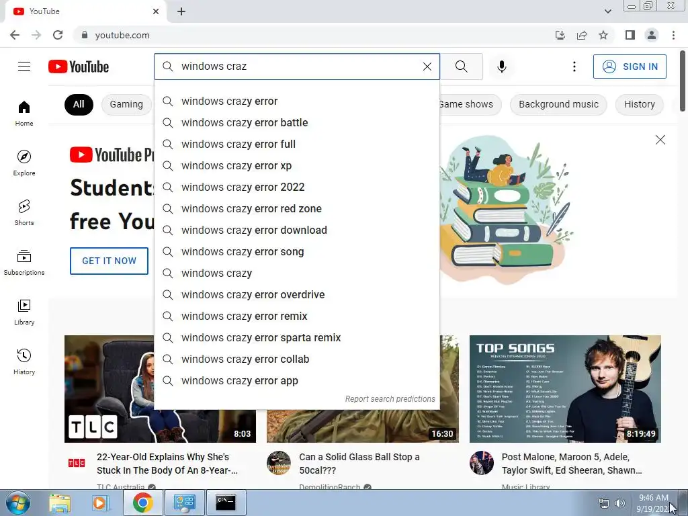Viewport: 688px width, 516px height.
Task: Open video title '22-Year-Old Explains Why She's Stuck'
Action: click(167, 464)
